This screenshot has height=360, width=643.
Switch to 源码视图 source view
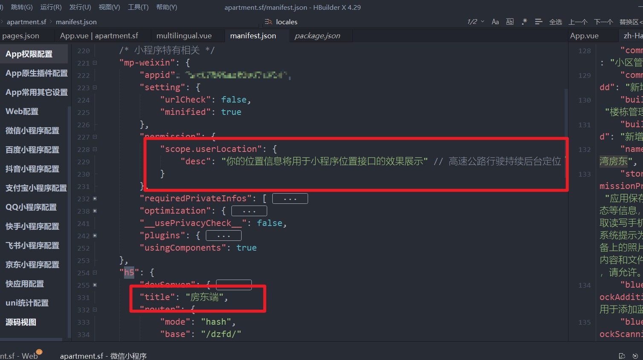coord(34,322)
